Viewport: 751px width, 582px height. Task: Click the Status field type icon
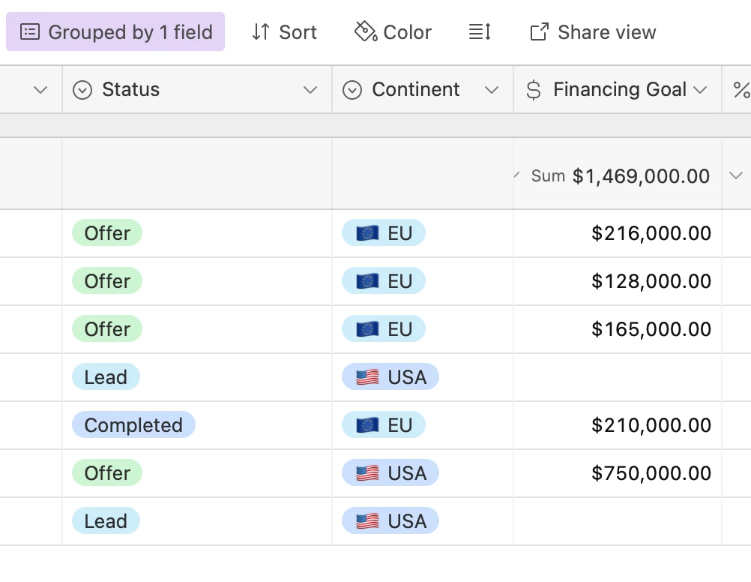click(82, 90)
